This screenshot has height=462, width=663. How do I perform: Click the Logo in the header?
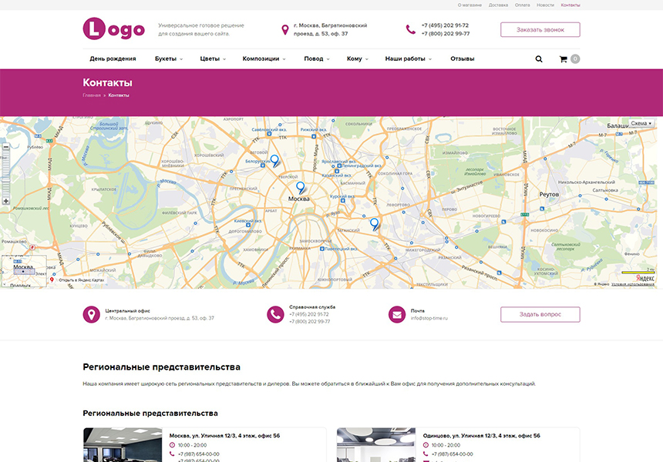(114, 28)
